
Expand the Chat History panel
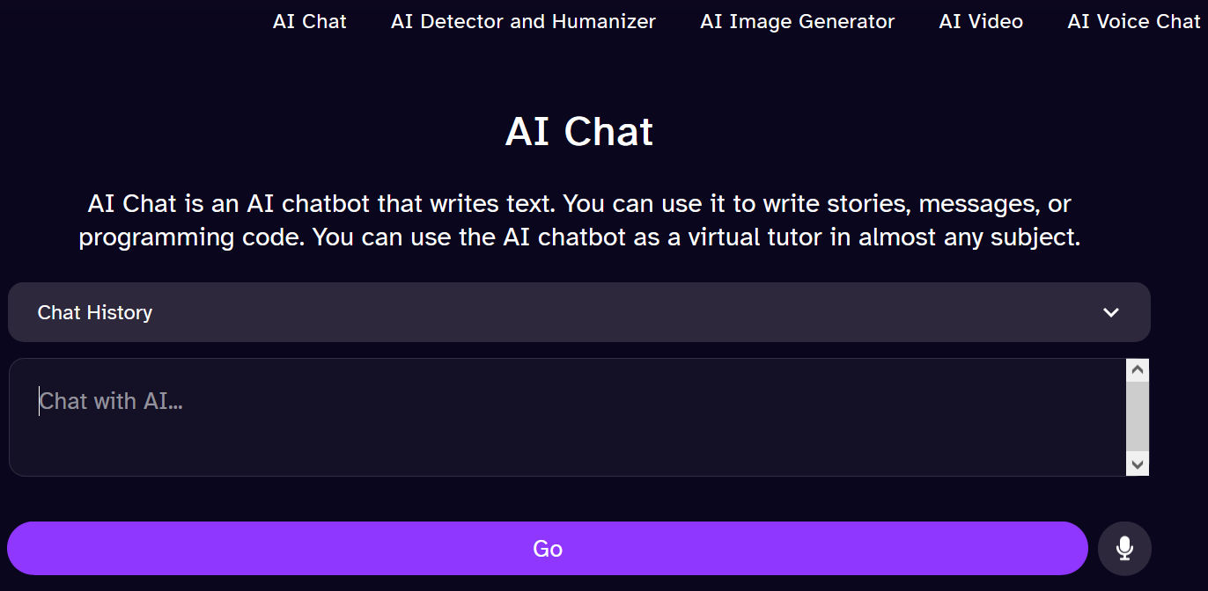(579, 312)
